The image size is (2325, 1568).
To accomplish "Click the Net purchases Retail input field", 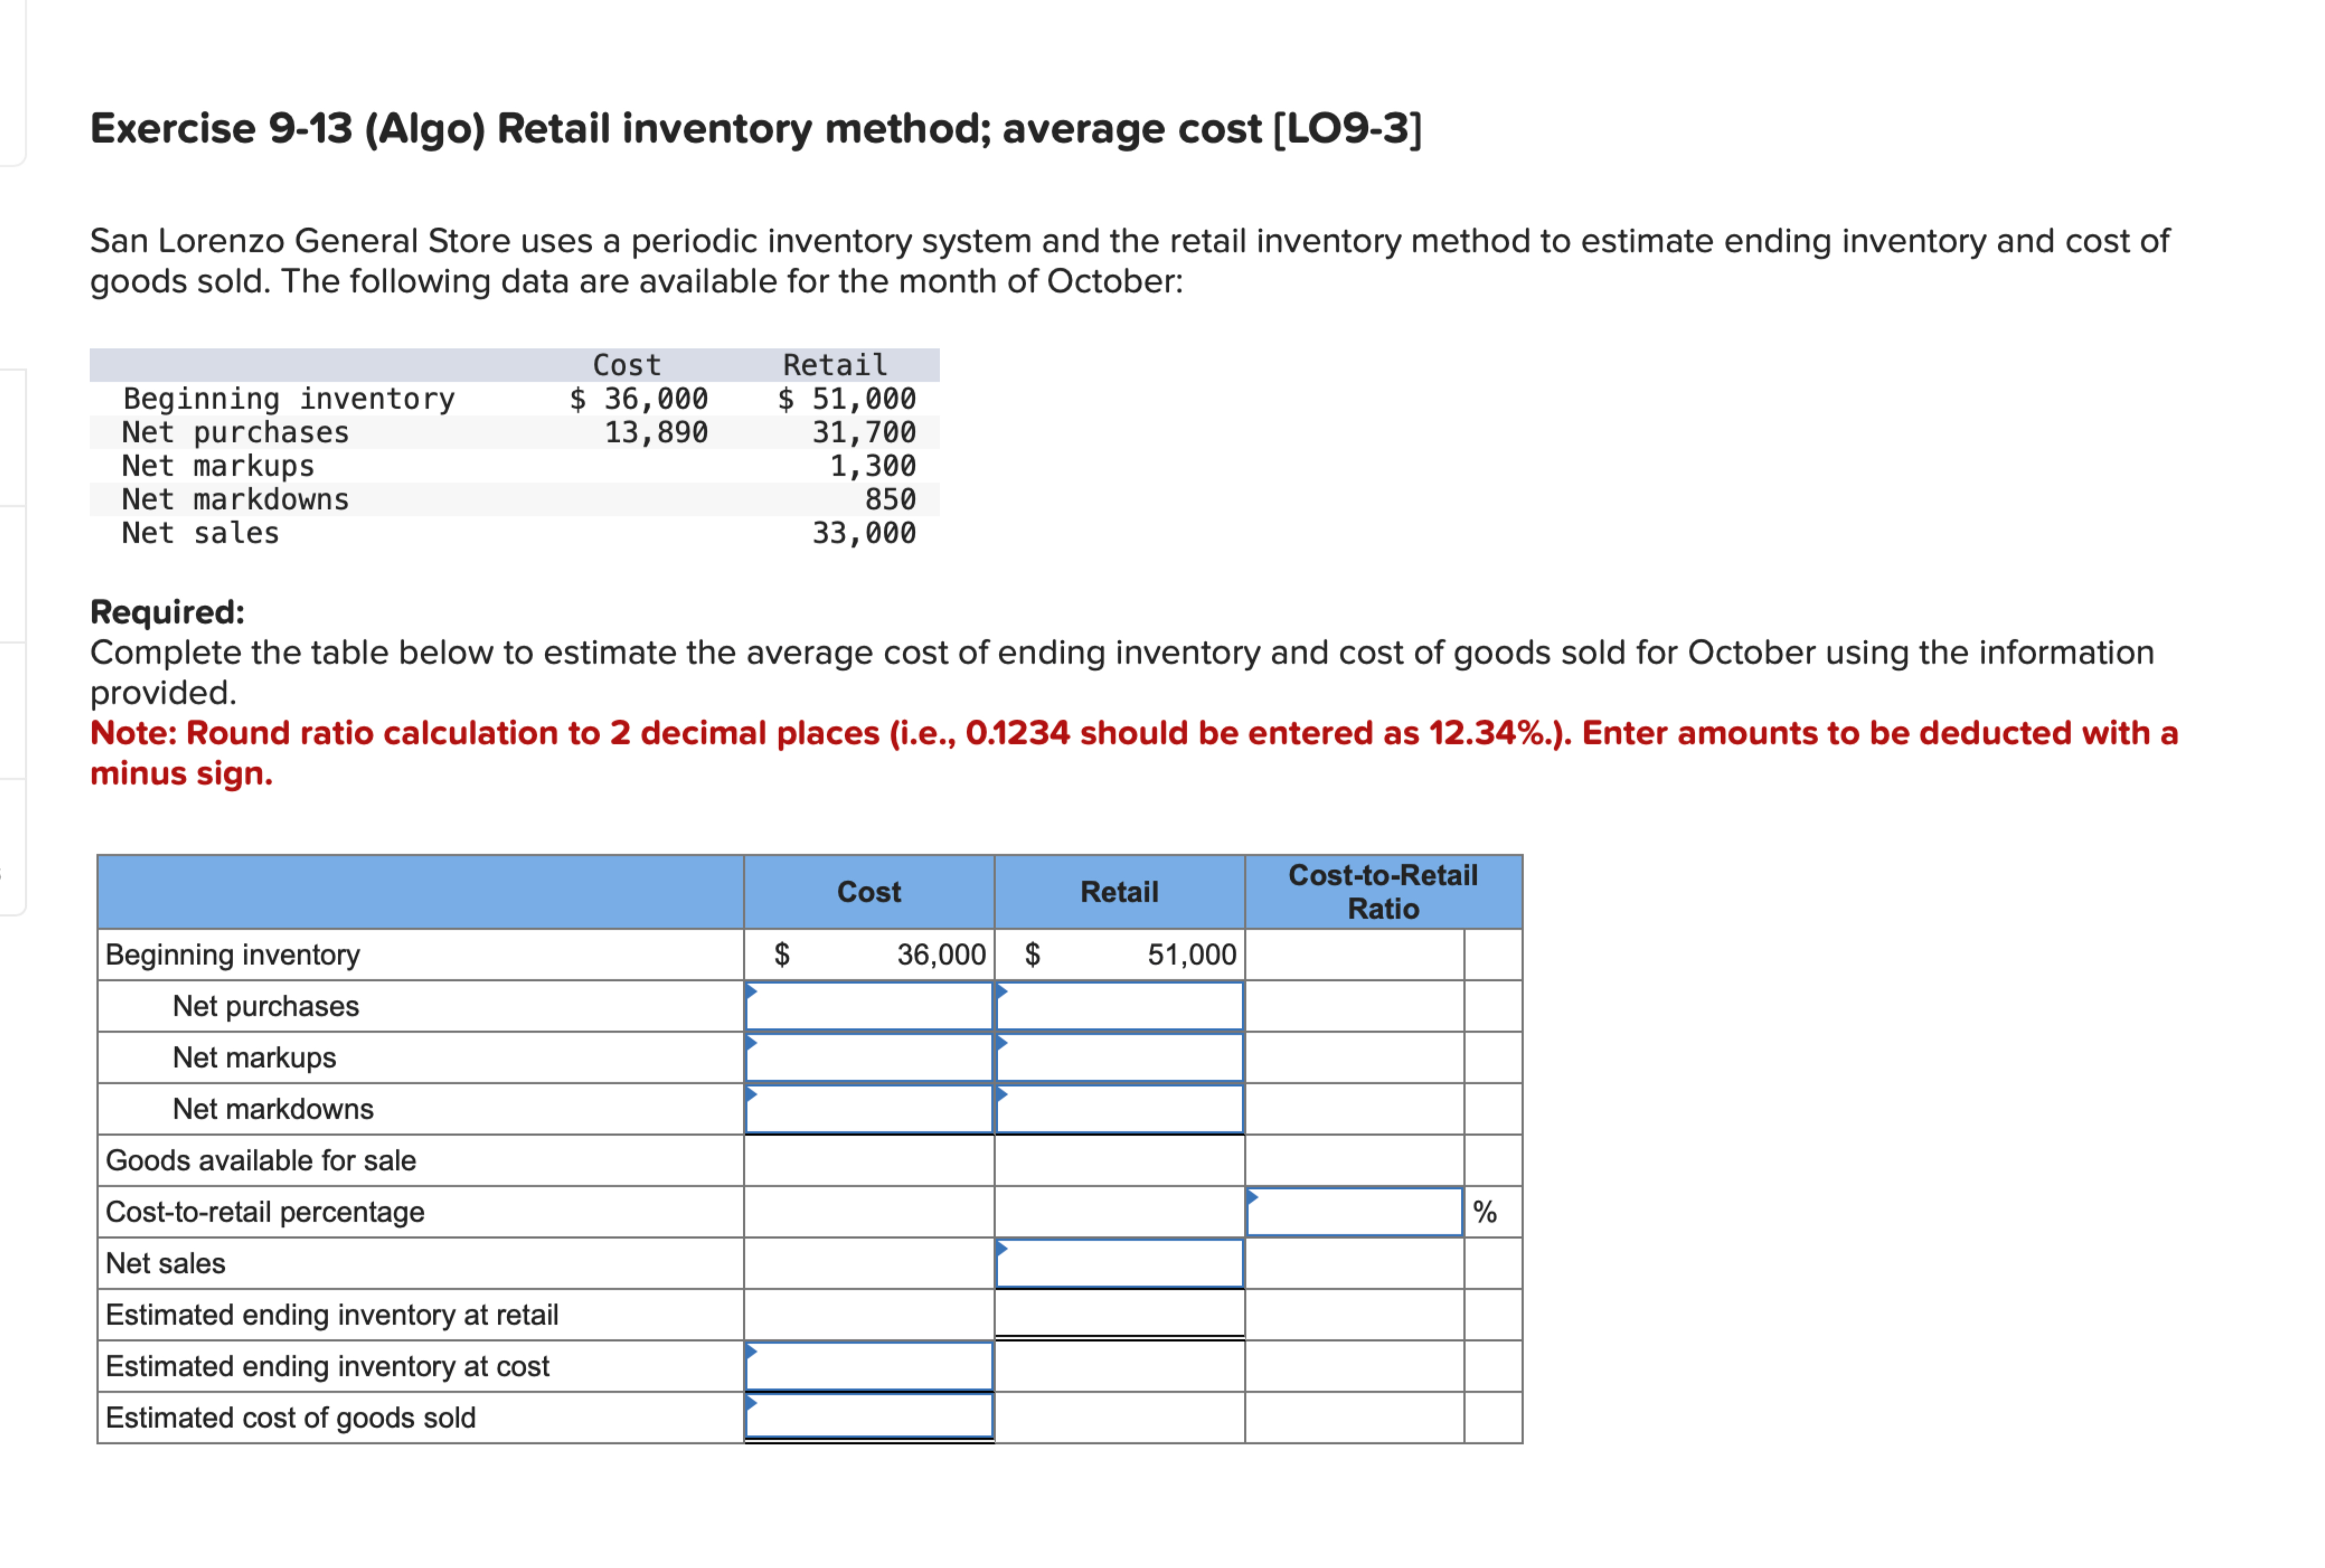I will click(1118, 1007).
